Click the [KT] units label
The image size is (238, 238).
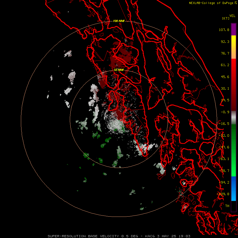(226, 18)
